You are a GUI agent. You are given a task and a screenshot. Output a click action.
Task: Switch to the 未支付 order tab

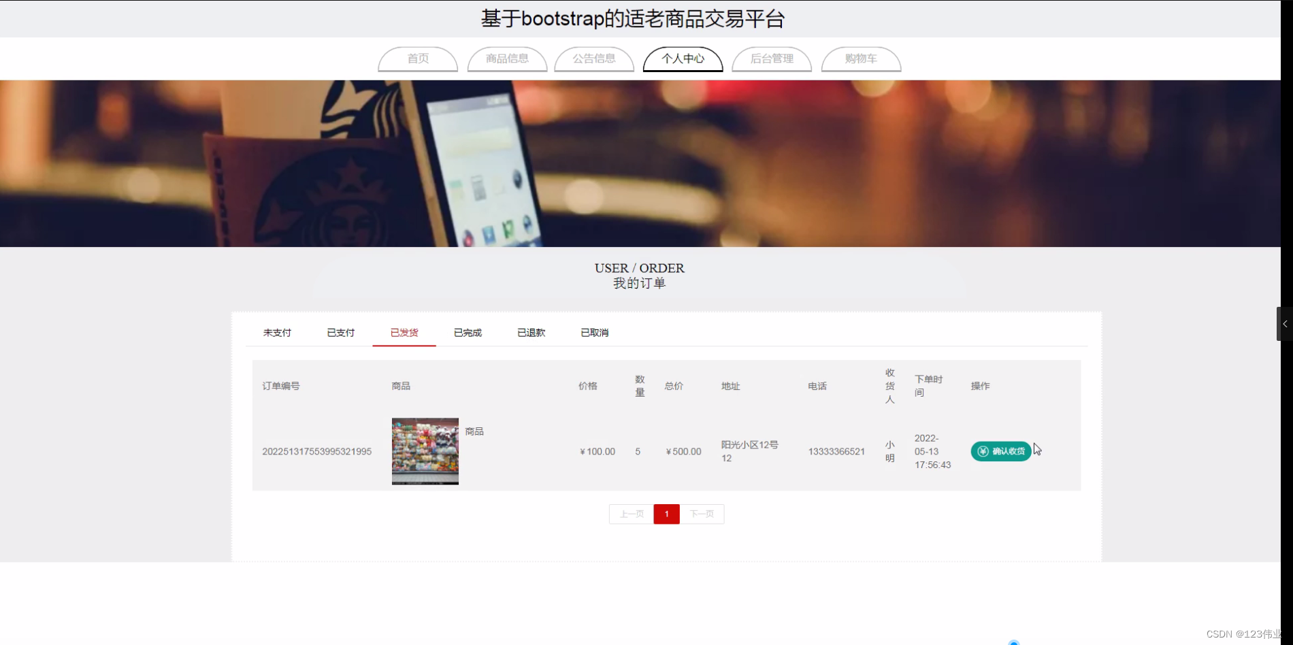click(276, 333)
